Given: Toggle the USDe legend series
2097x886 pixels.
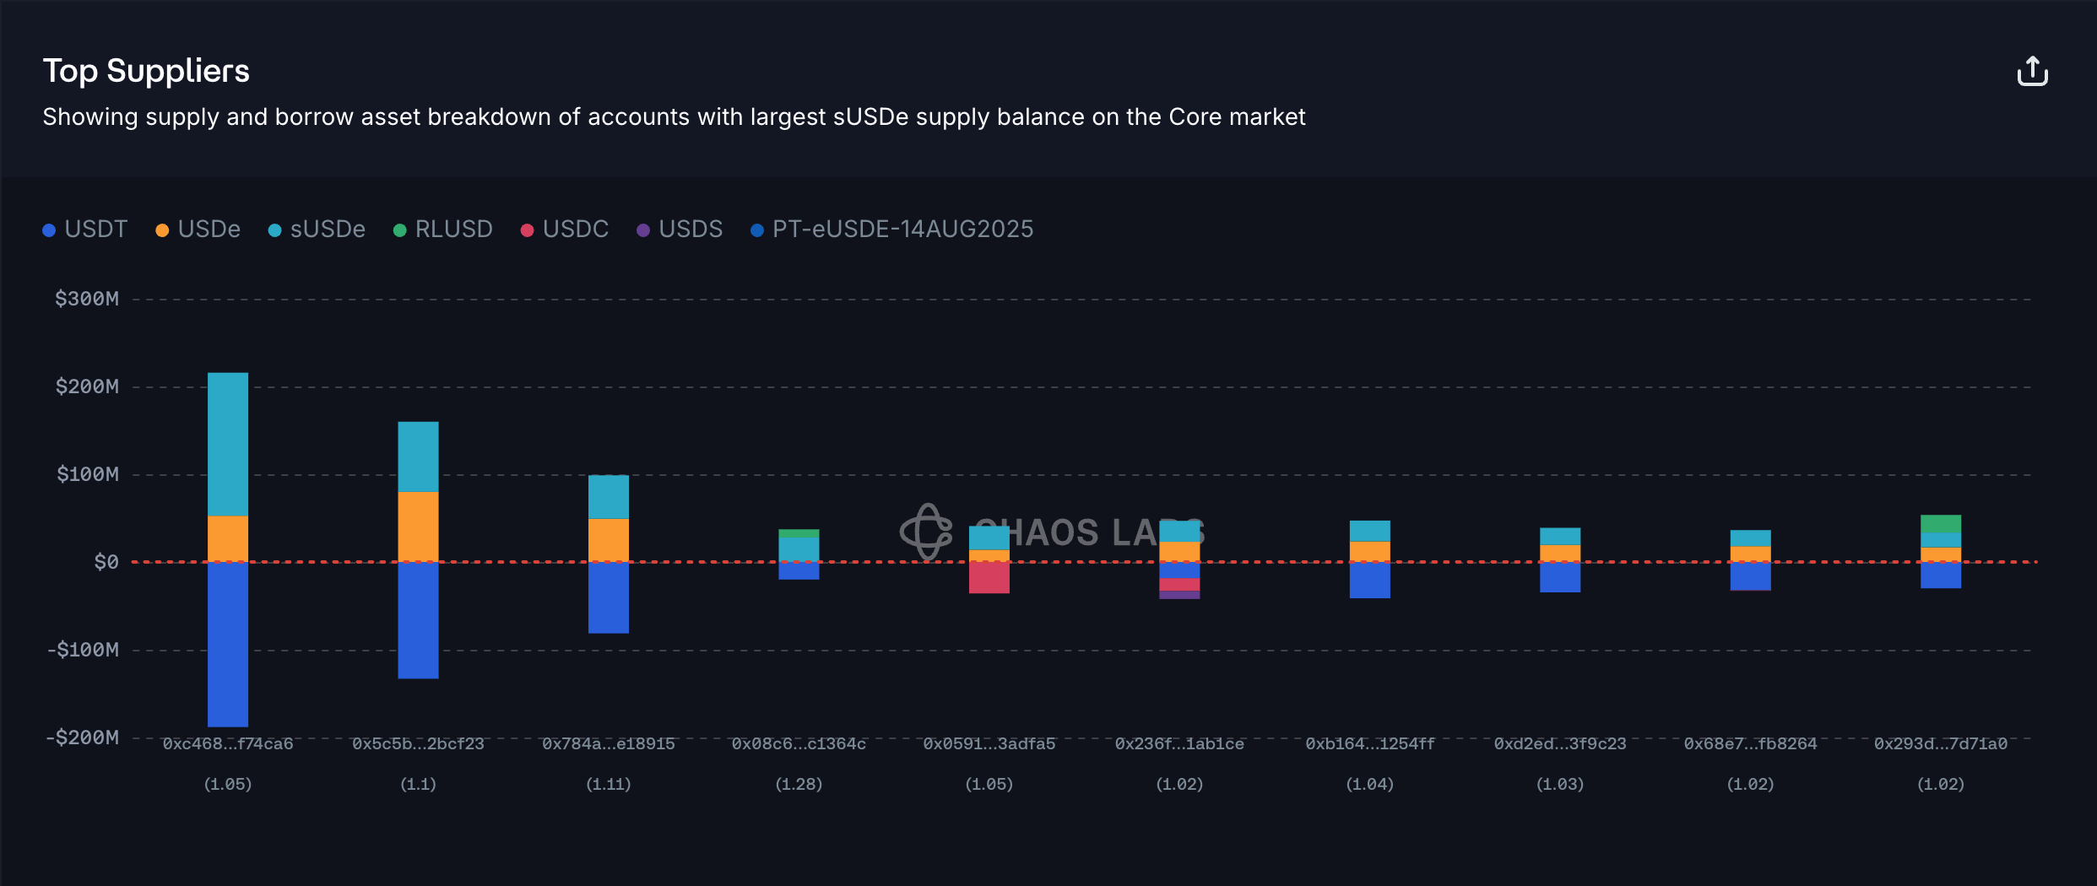Looking at the screenshot, I should click(x=198, y=230).
